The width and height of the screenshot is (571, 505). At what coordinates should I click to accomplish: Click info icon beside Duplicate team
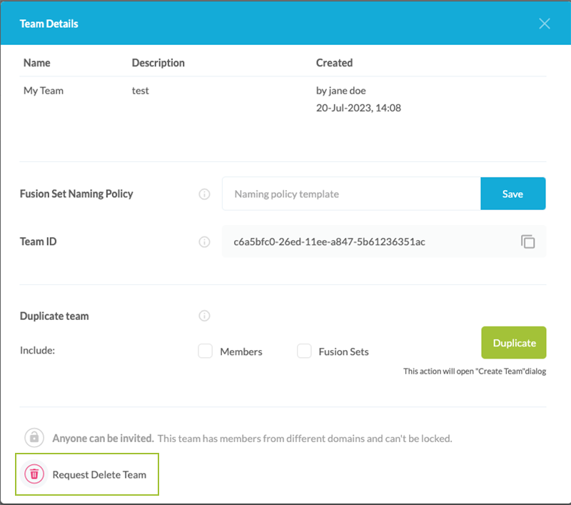click(x=205, y=316)
